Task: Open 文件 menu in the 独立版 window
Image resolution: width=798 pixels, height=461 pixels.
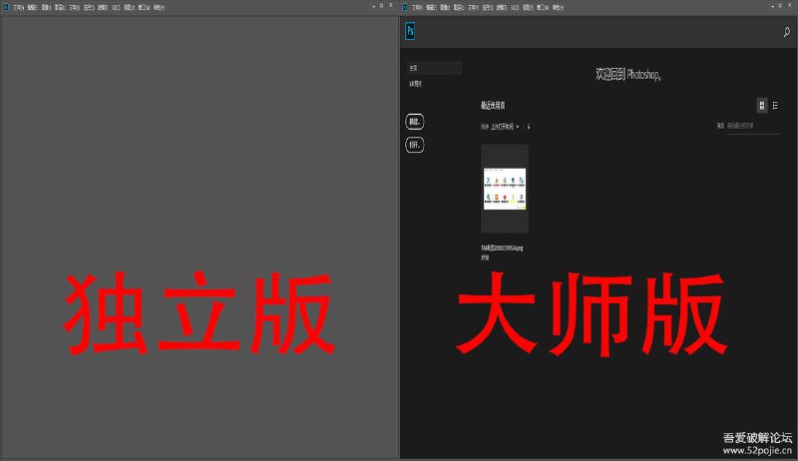Action: (19, 8)
